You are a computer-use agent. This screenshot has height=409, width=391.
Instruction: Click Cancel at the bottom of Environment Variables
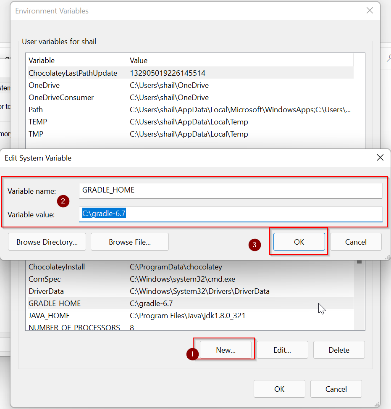336,388
